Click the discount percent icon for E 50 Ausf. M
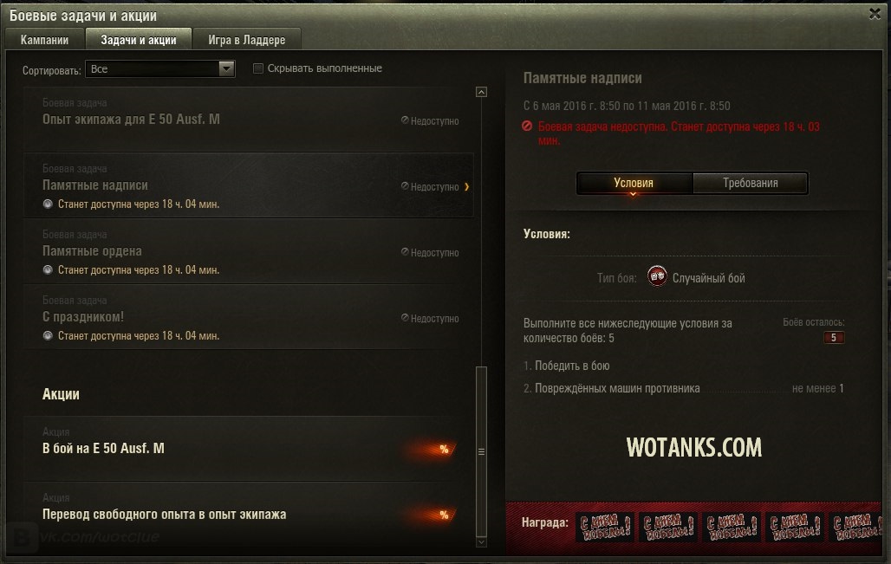 click(444, 450)
